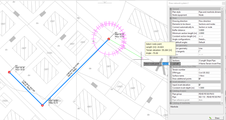Click the length input field 24.8225
The height and width of the screenshot is (120, 226).
[166, 64]
